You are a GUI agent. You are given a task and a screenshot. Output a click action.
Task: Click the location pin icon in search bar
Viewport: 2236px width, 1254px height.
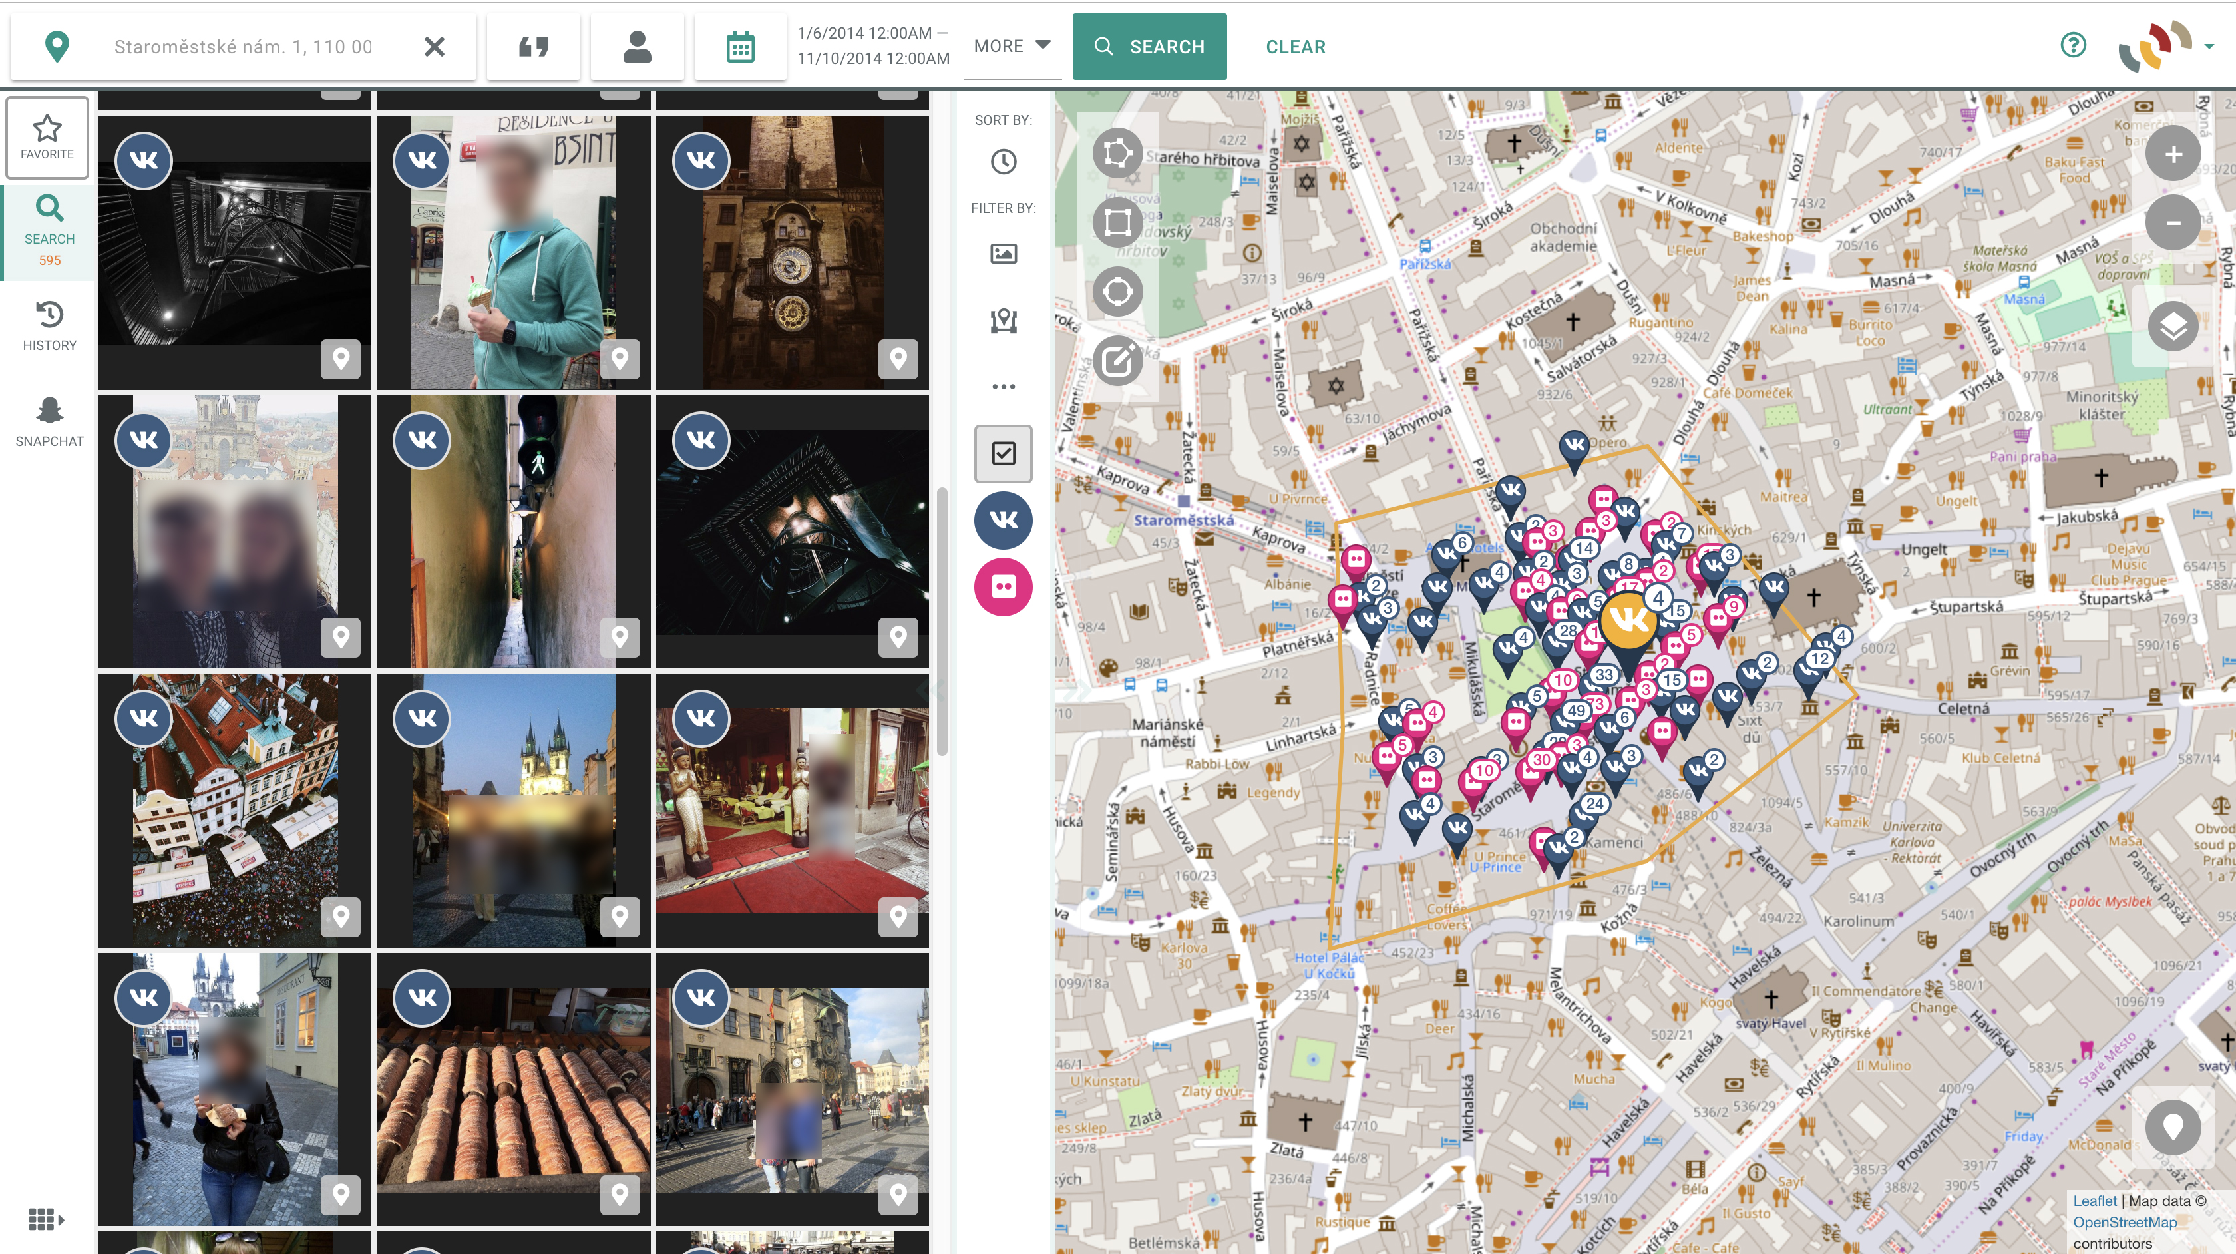point(57,46)
